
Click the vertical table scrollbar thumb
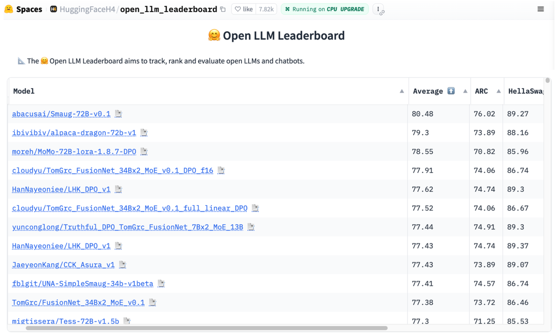tap(547, 80)
